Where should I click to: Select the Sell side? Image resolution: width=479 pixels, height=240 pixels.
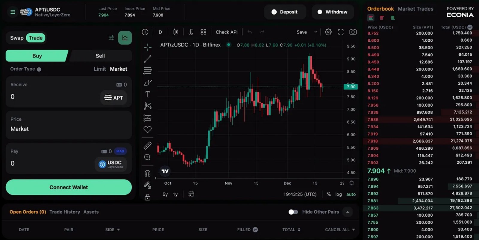coord(100,56)
